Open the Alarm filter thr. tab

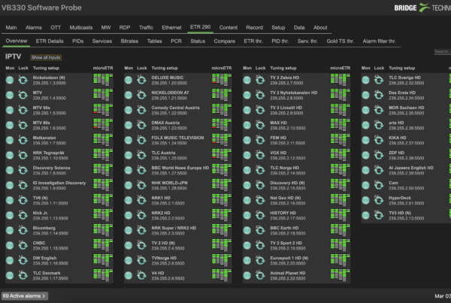point(379,41)
